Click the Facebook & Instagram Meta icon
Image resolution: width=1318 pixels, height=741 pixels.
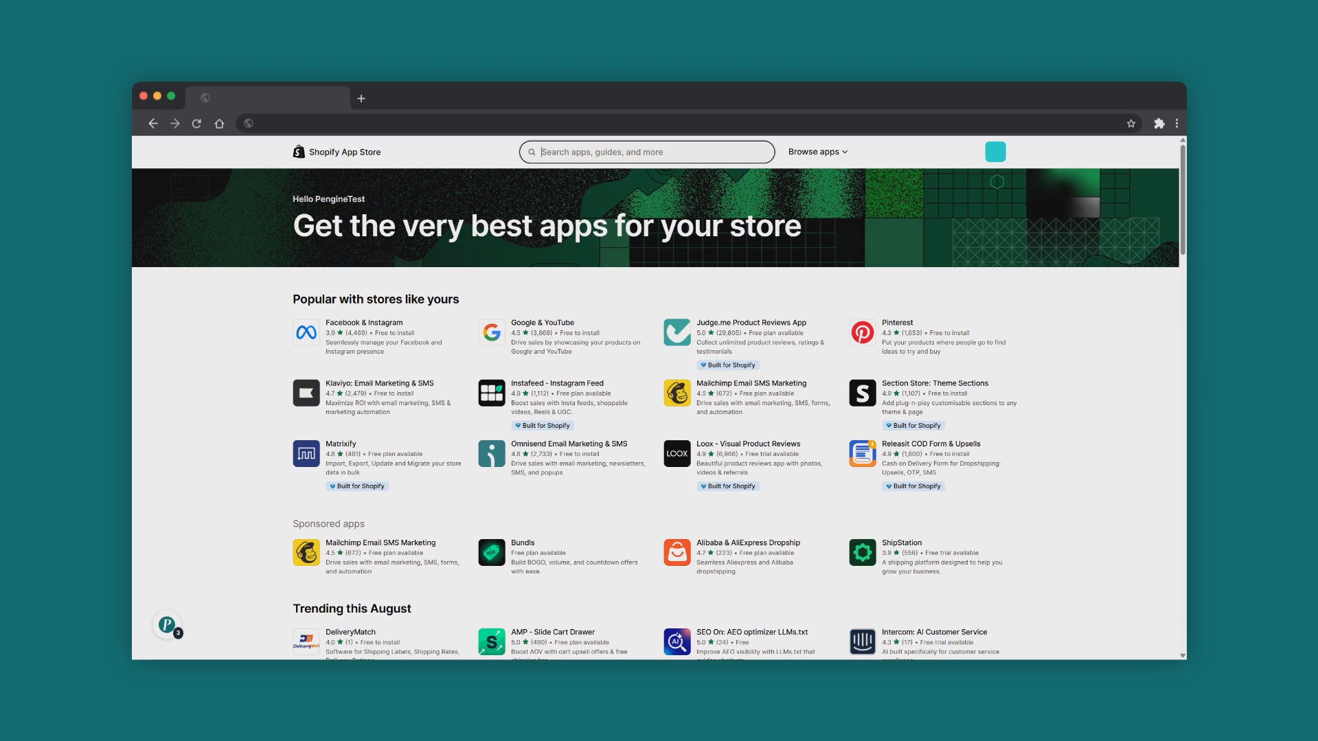306,333
